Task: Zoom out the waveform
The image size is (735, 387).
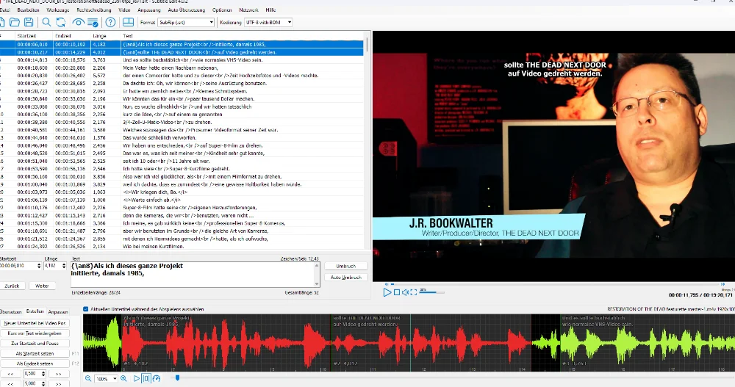Action: (88, 379)
